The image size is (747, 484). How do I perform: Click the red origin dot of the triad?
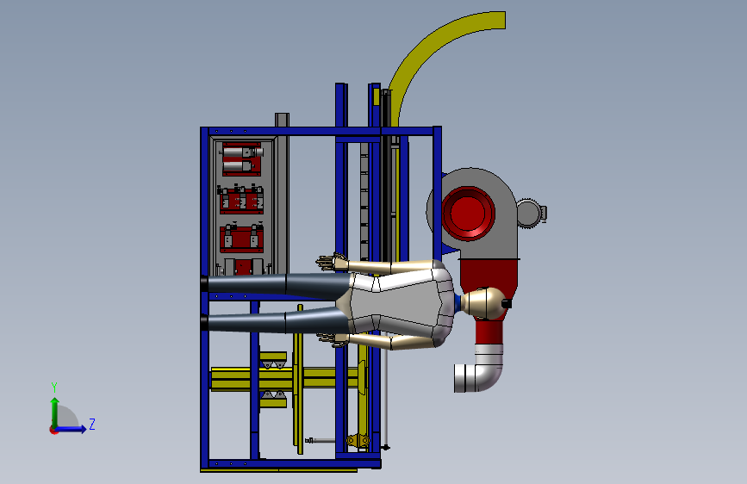pyautogui.click(x=53, y=431)
